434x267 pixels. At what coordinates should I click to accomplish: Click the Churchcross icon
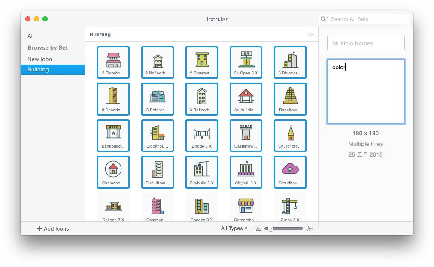(x=290, y=135)
